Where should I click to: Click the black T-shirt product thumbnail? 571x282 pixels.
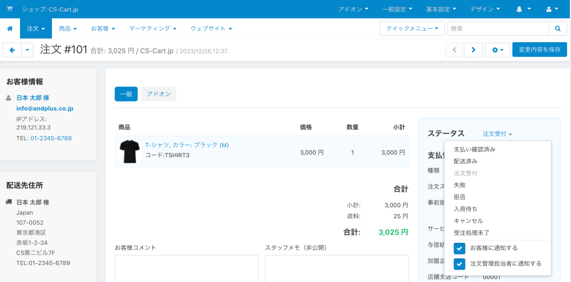130,152
